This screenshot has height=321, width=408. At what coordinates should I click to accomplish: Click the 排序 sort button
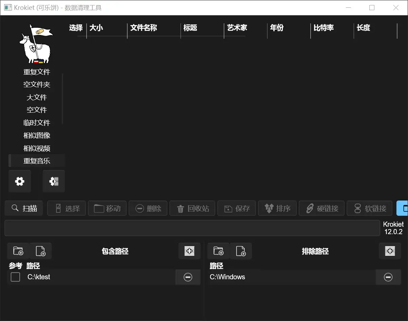[x=277, y=208]
